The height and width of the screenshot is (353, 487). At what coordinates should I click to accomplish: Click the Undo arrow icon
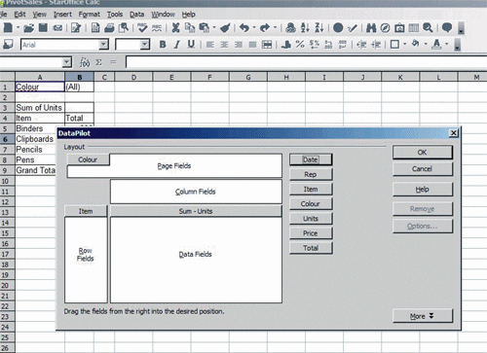(244, 28)
